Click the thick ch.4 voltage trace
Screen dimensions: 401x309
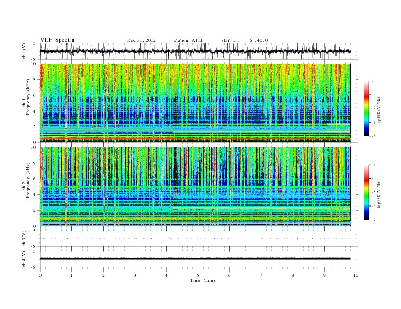pyautogui.click(x=195, y=259)
